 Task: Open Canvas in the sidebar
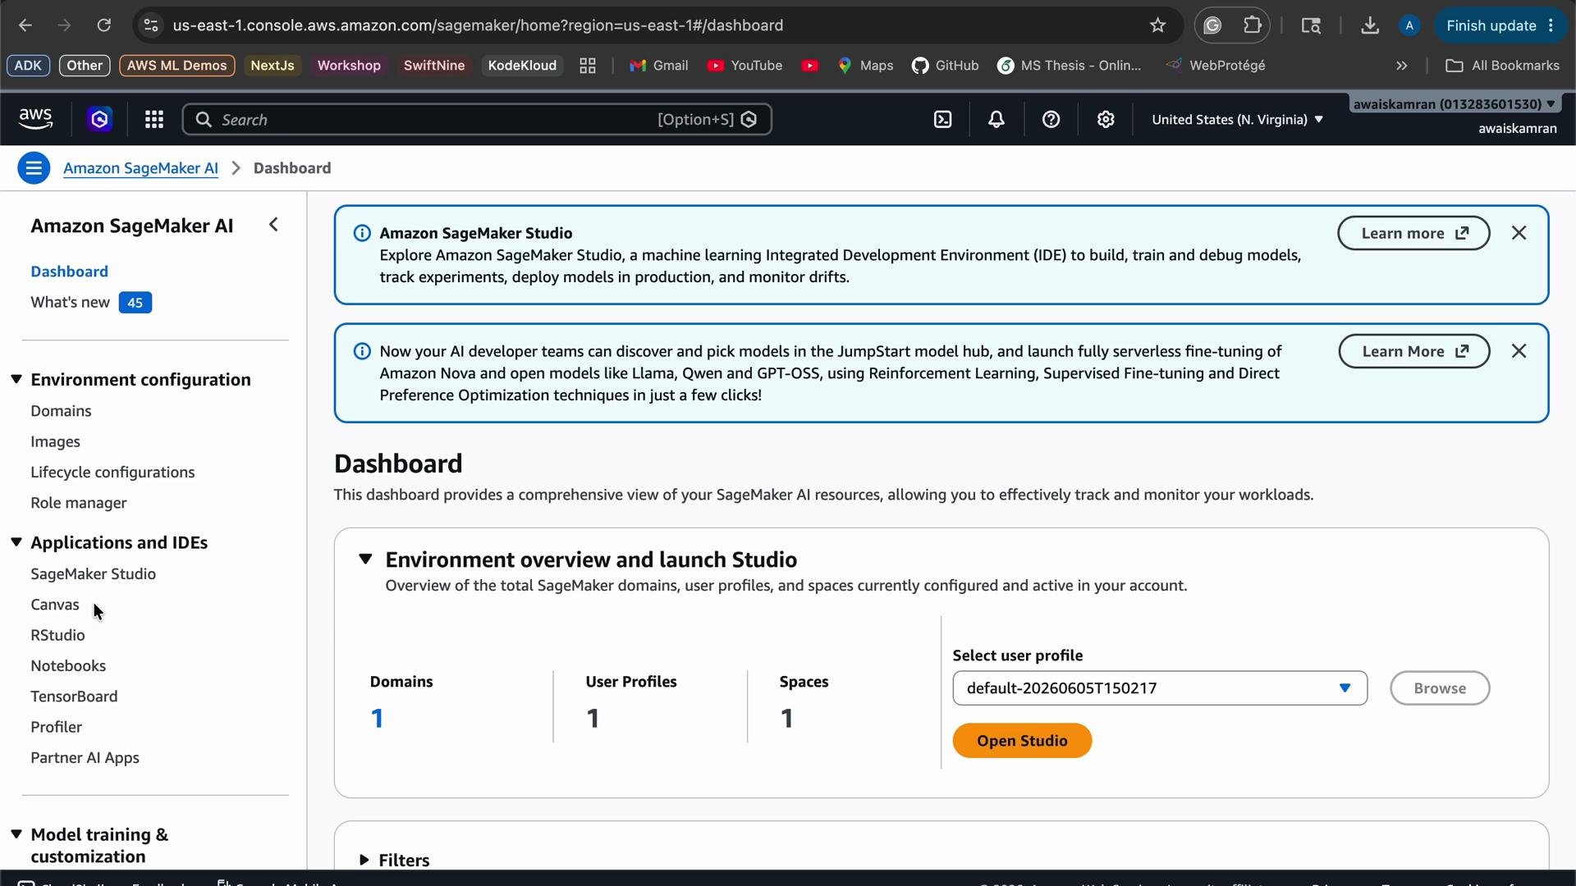tap(55, 605)
